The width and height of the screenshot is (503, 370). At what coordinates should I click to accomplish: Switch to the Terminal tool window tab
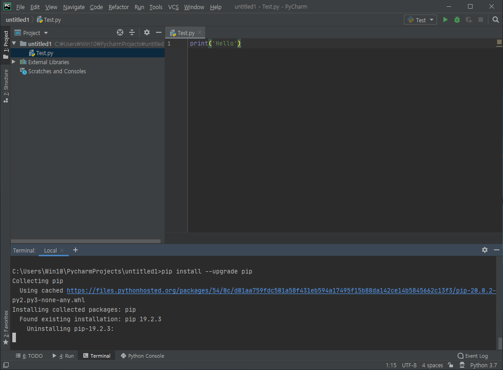click(x=96, y=356)
